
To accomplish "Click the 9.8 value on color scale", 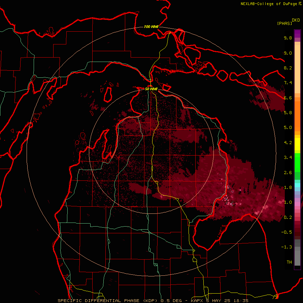I will coord(288,38).
